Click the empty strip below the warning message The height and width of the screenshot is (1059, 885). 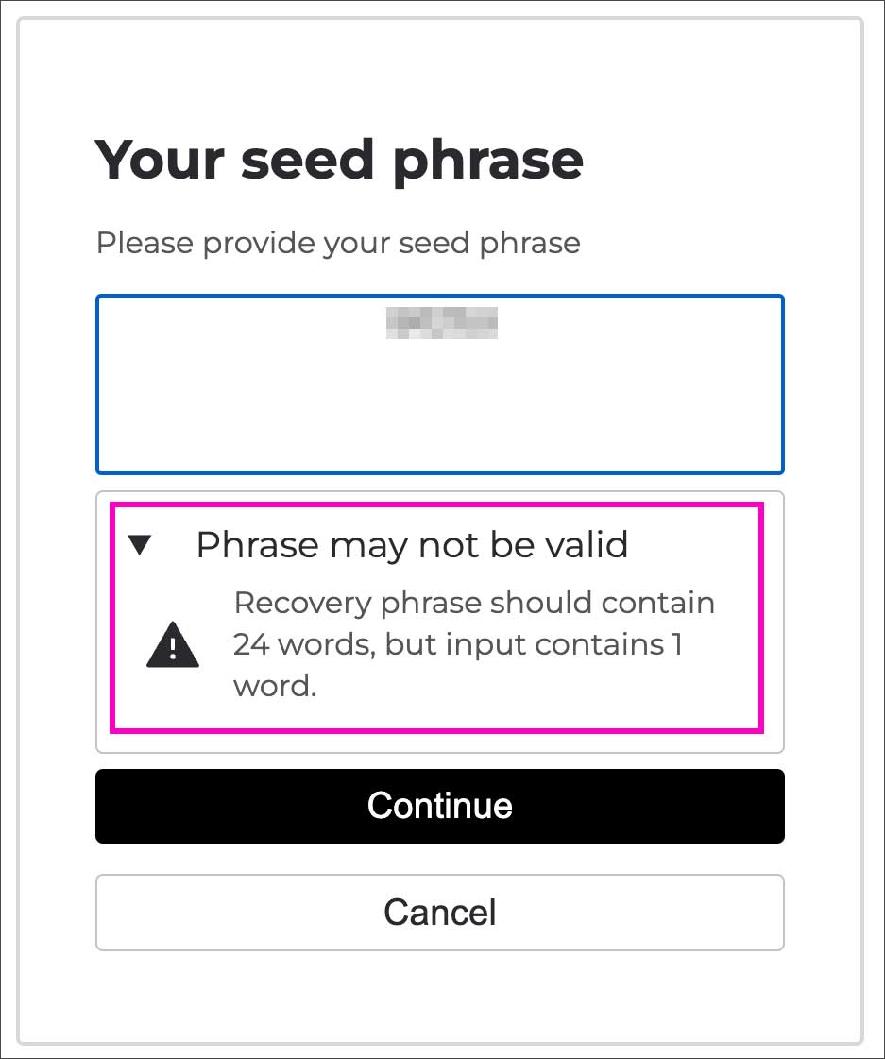click(x=439, y=743)
